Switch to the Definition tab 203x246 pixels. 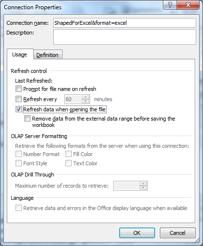point(48,55)
